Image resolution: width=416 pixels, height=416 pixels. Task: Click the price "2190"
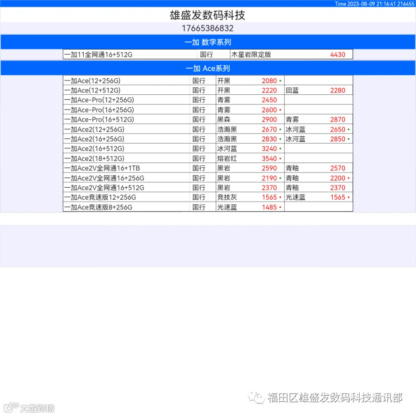click(269, 178)
